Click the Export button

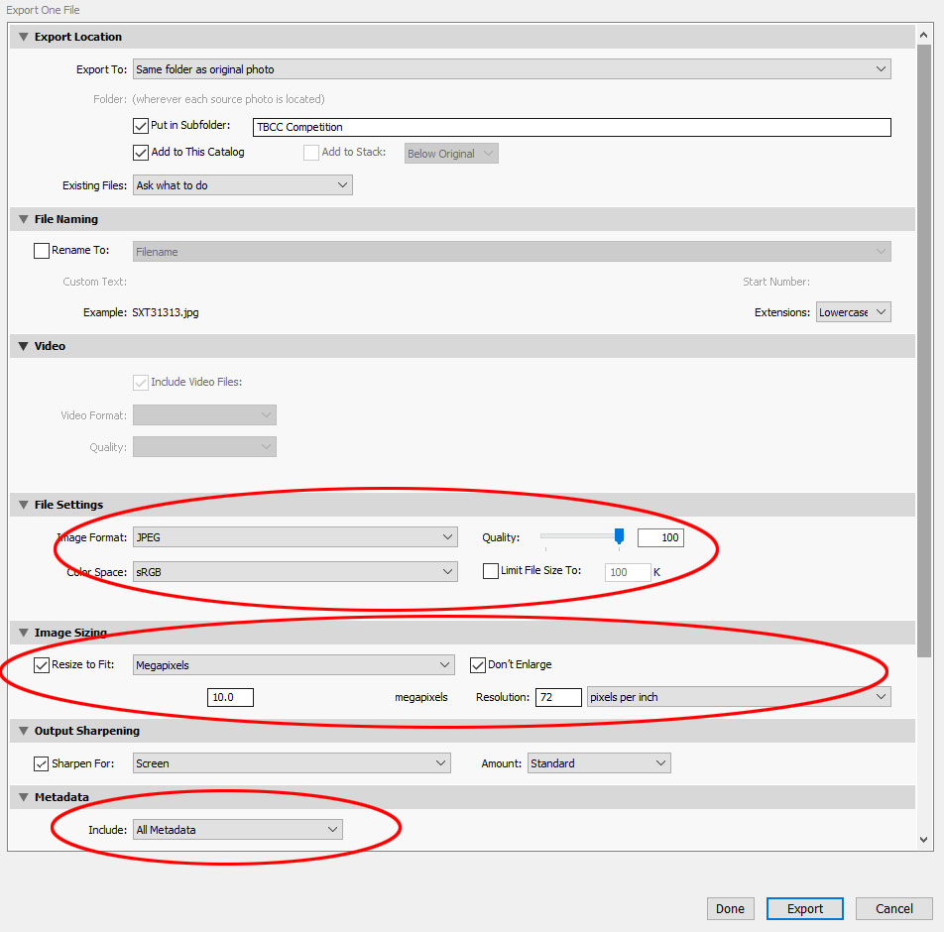point(804,908)
